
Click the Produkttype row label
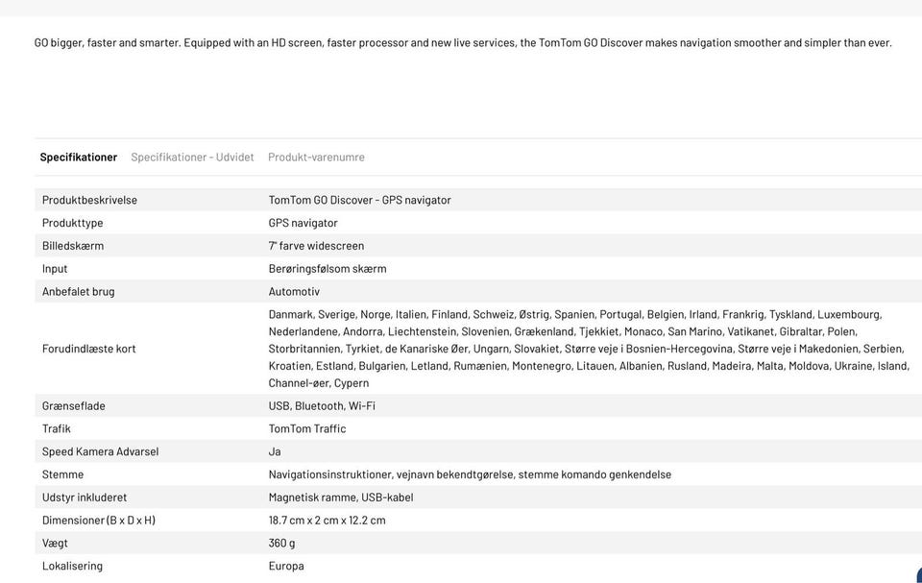[73, 223]
